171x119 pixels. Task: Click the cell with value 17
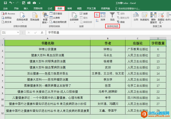pos(158,86)
